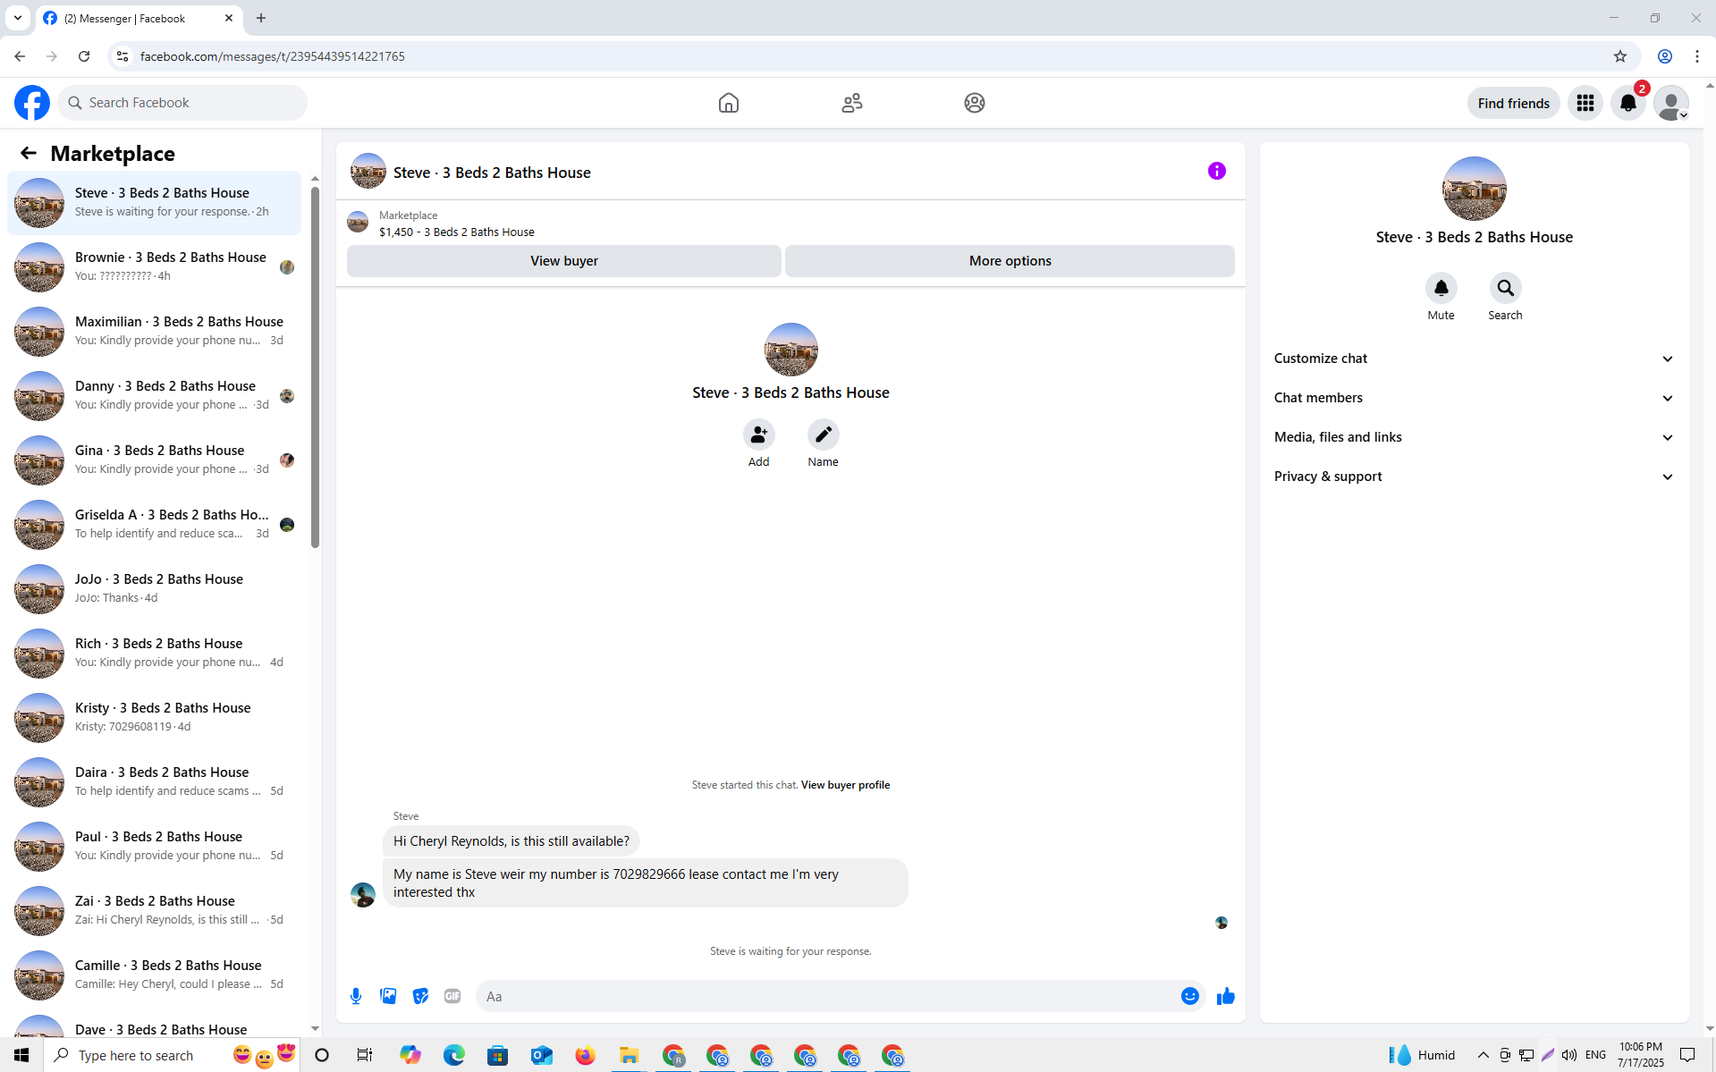Open the Groups icon in top navigation
This screenshot has width=1716, height=1072.
(x=975, y=103)
